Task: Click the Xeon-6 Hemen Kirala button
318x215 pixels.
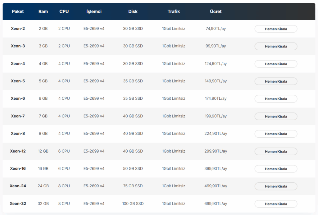Action: point(276,99)
